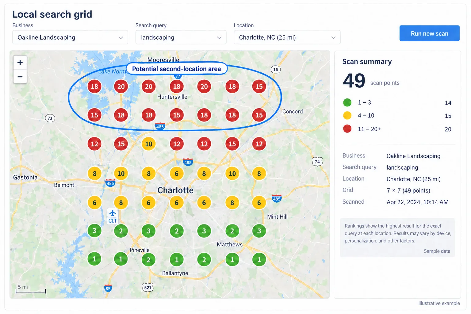
Task: Select the 18 marker directly above Huntersville
Action: (x=177, y=86)
